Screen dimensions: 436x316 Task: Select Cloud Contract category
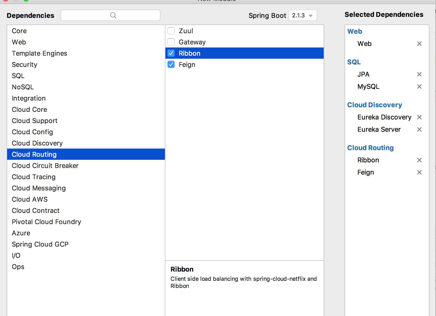pyautogui.click(x=86, y=210)
